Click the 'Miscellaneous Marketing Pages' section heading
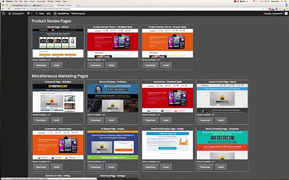The image size is (289, 180). click(60, 76)
